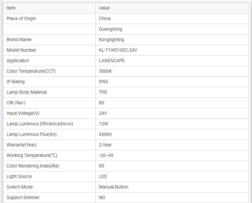
Task: Click the 'Support Dimmer' label
Action: point(23,197)
